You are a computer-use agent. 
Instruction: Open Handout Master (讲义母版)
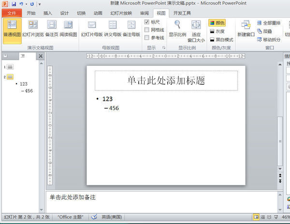point(113,29)
